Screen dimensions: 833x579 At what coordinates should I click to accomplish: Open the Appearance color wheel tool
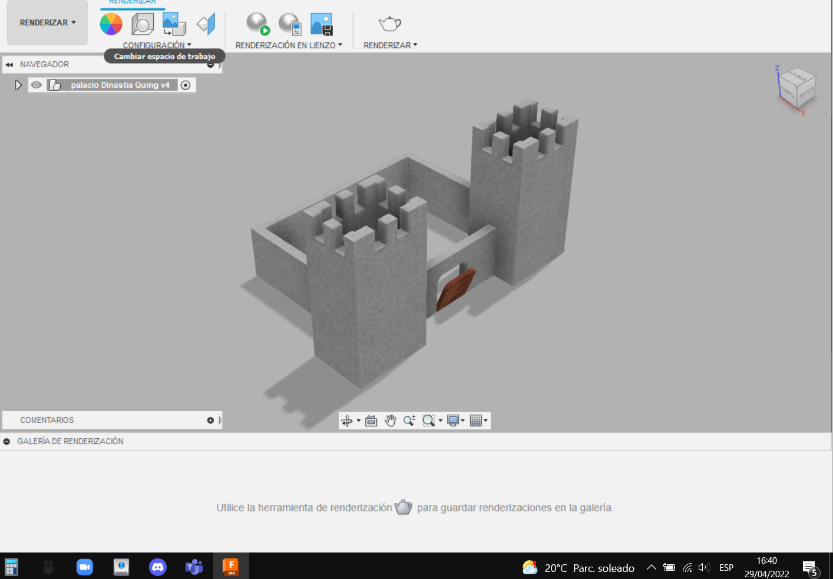[111, 24]
